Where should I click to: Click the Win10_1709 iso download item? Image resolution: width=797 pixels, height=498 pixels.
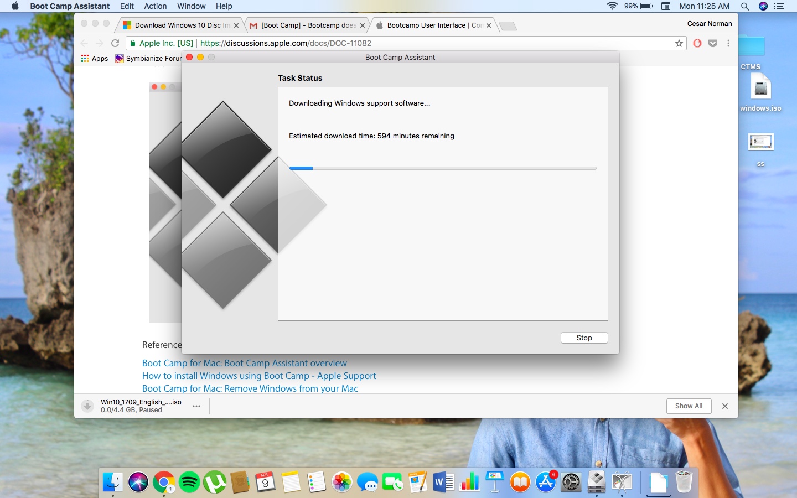click(133, 406)
